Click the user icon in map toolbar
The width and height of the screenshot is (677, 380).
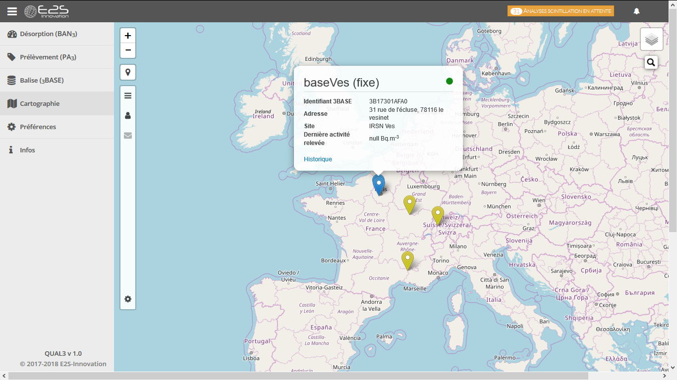point(128,115)
